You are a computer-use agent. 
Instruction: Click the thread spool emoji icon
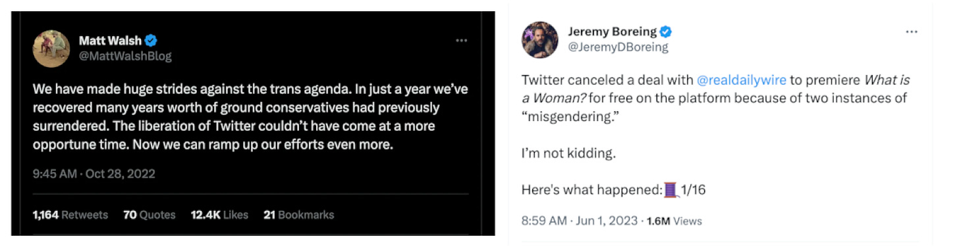pyautogui.click(x=671, y=190)
